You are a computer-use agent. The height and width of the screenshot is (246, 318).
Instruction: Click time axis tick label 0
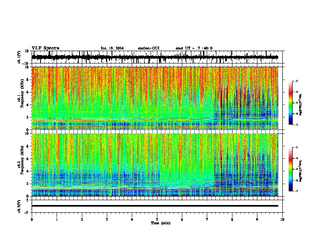pyautogui.click(x=32, y=219)
